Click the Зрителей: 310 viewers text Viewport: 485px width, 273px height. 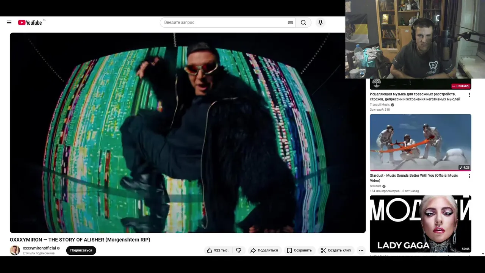[380, 110]
